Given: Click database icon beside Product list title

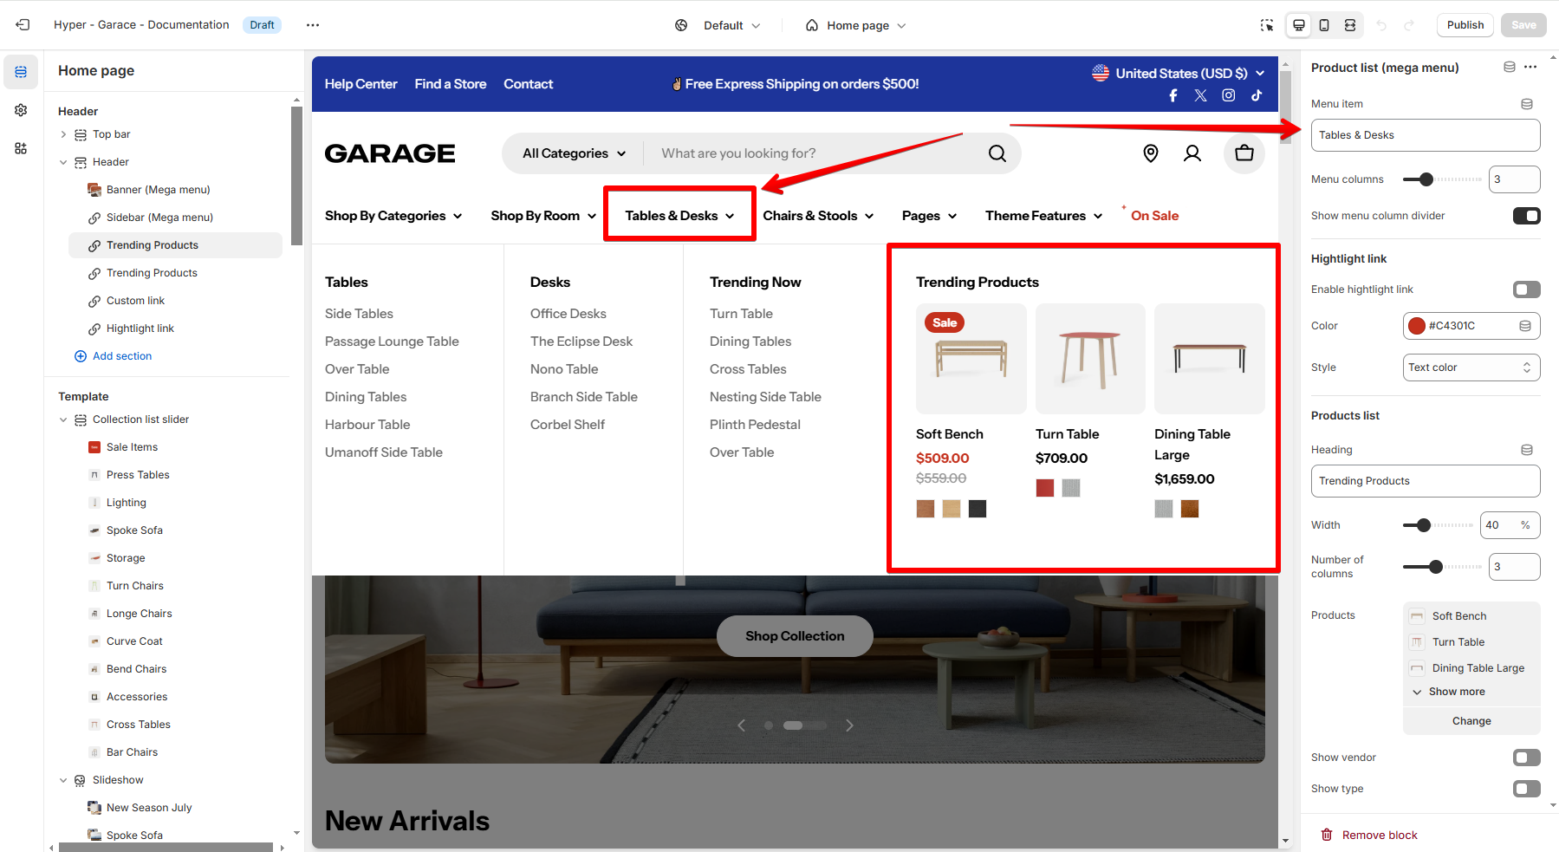Looking at the screenshot, I should point(1510,68).
